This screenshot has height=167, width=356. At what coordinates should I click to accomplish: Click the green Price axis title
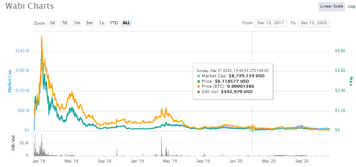[351, 81]
